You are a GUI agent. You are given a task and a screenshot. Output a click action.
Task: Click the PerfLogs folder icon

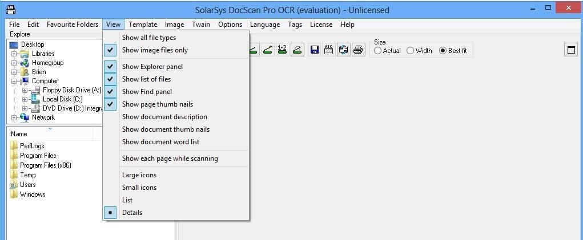coord(14,145)
